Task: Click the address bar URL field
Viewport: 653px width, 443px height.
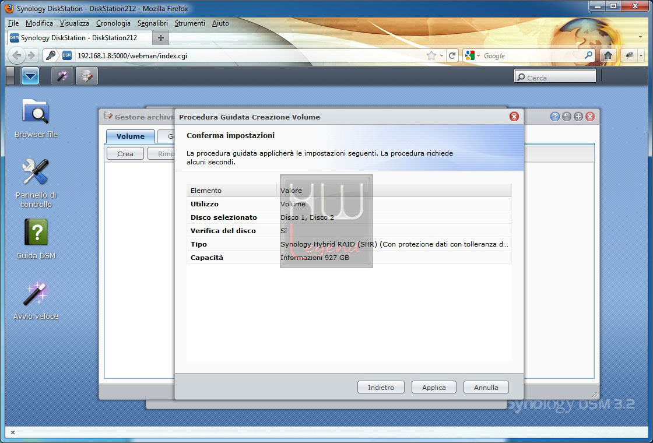Action: 250,55
